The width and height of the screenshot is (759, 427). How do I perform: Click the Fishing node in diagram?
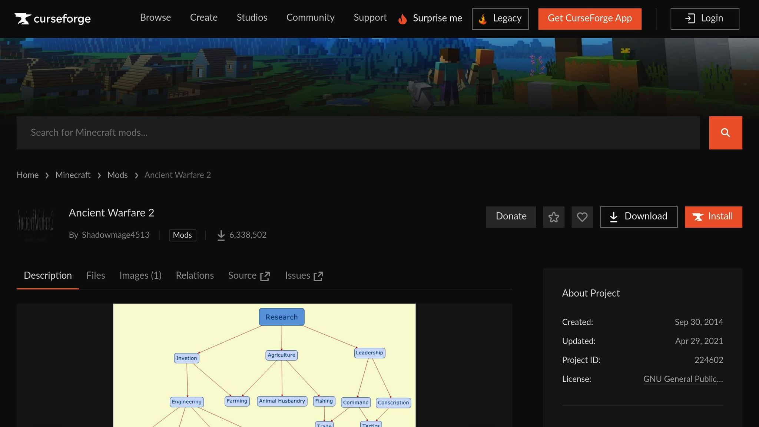click(324, 401)
